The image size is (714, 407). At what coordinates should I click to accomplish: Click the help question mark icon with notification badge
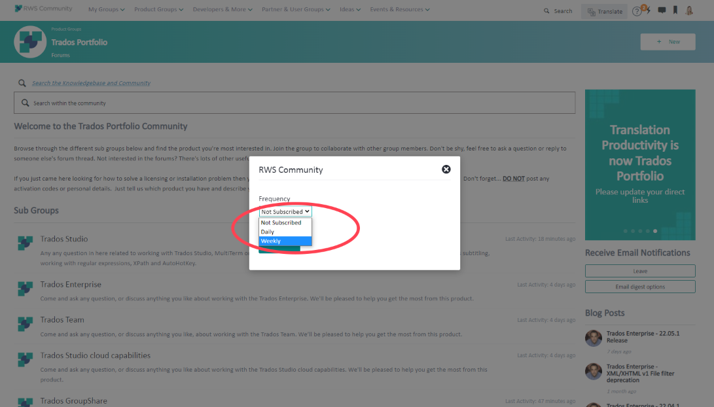(636, 10)
